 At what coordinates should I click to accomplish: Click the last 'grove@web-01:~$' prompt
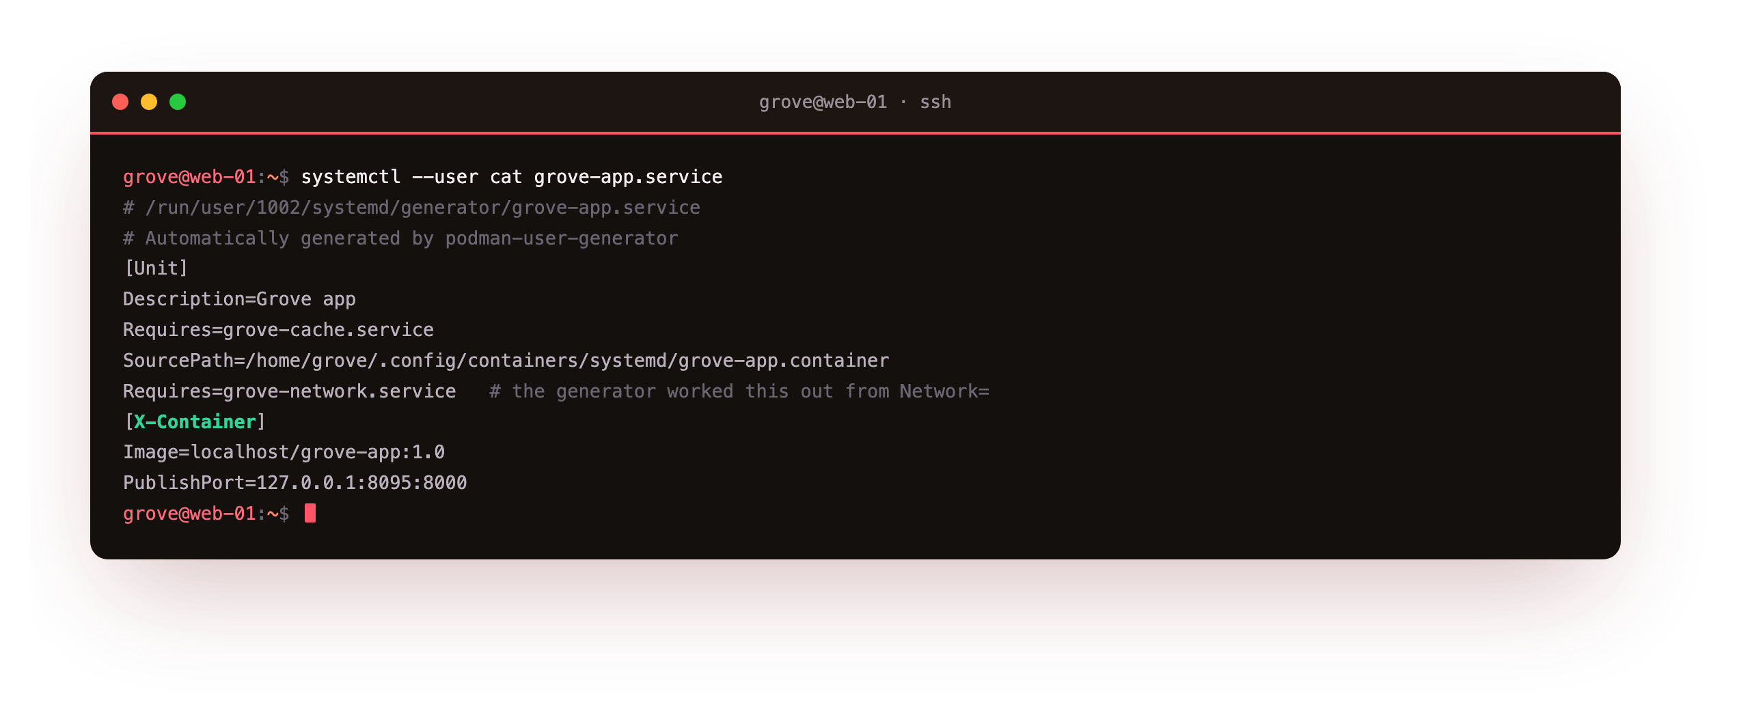point(206,514)
